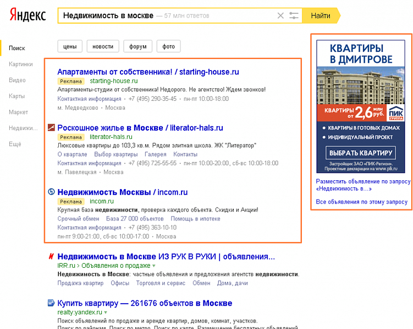413x329 pixels.
Task: Open the Выбор квартиры sitelink
Action: (116, 154)
